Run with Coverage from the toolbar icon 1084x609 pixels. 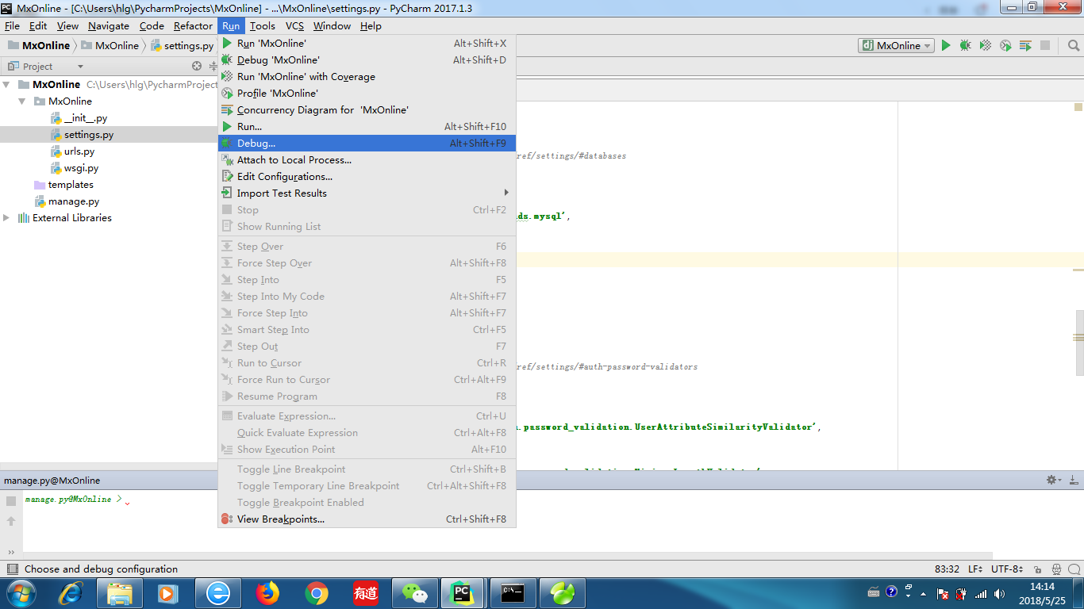pos(985,46)
